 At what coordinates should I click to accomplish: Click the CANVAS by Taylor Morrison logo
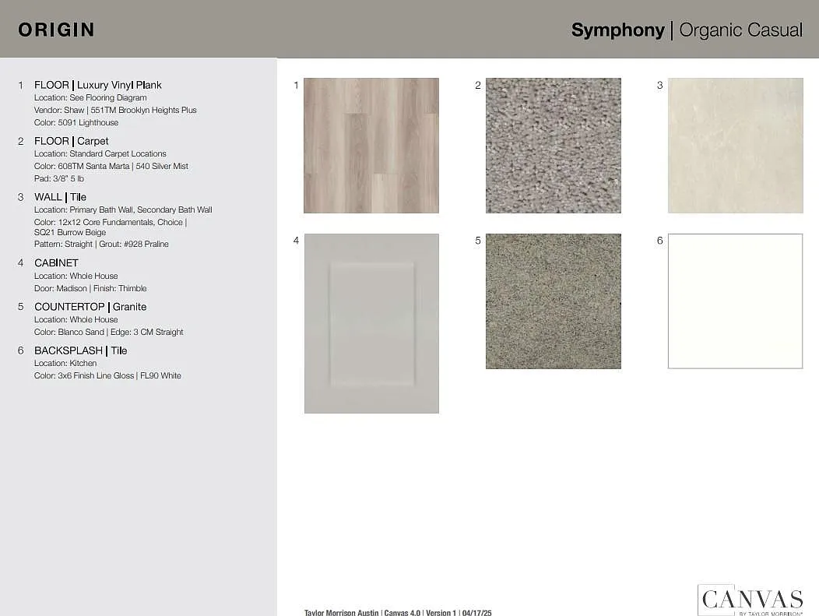750,600
